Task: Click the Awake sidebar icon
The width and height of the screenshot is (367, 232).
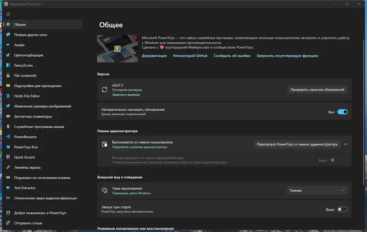Action: point(8,45)
